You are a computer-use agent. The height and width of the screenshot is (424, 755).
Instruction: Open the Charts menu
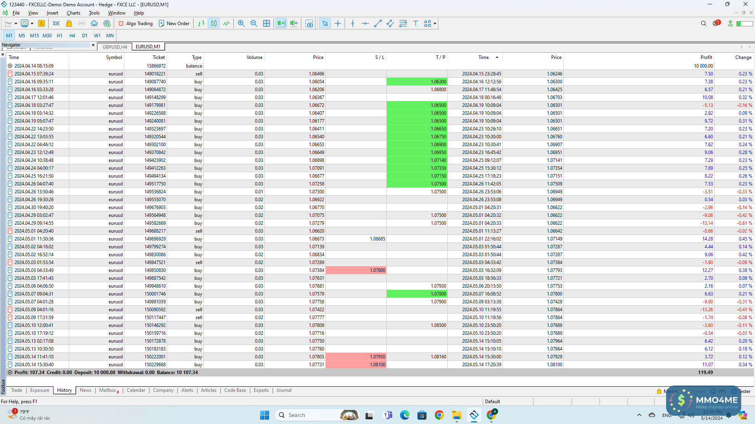click(73, 13)
